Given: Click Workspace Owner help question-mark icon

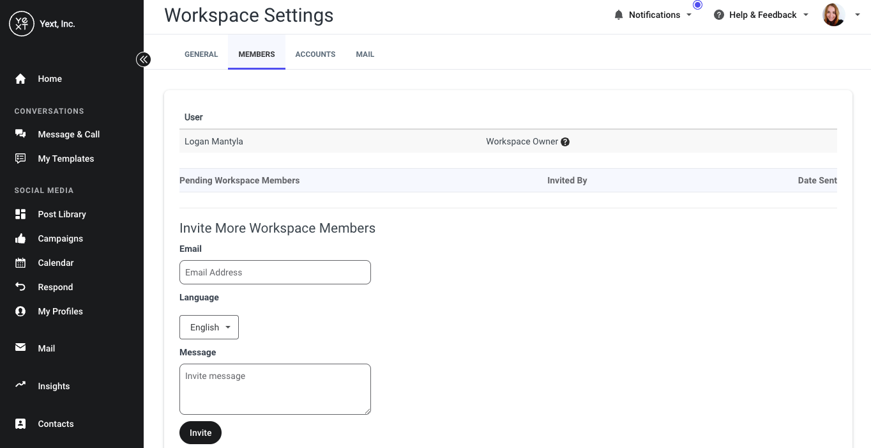Looking at the screenshot, I should point(565,142).
